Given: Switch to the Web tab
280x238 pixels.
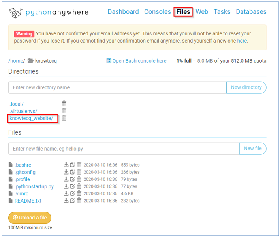Looking at the screenshot, I should tap(202, 12).
